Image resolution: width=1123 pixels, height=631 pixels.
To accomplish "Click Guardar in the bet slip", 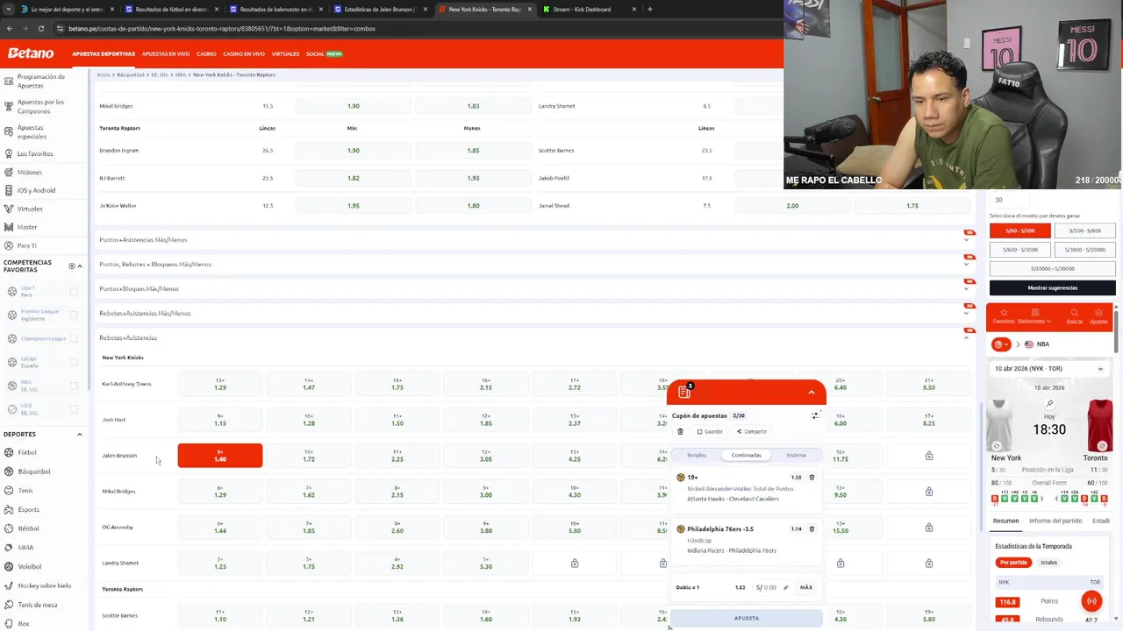I will (710, 431).
